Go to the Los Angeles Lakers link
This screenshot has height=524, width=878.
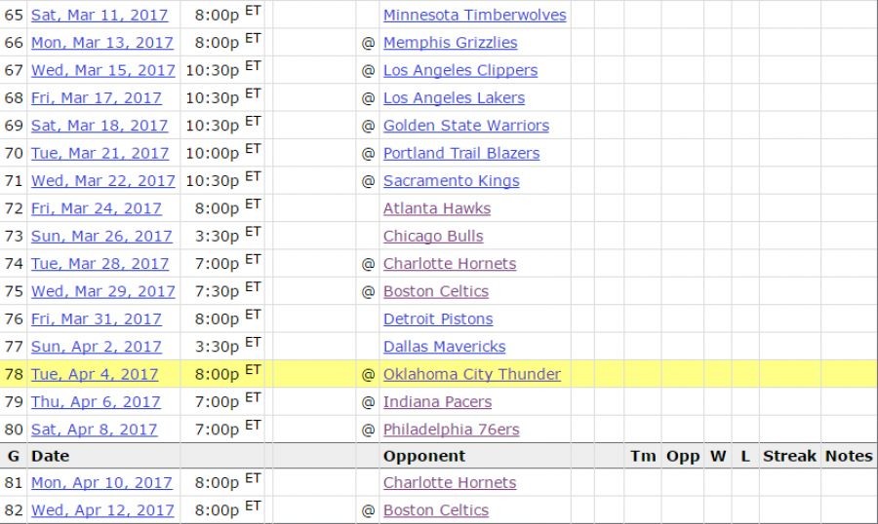[x=454, y=98]
